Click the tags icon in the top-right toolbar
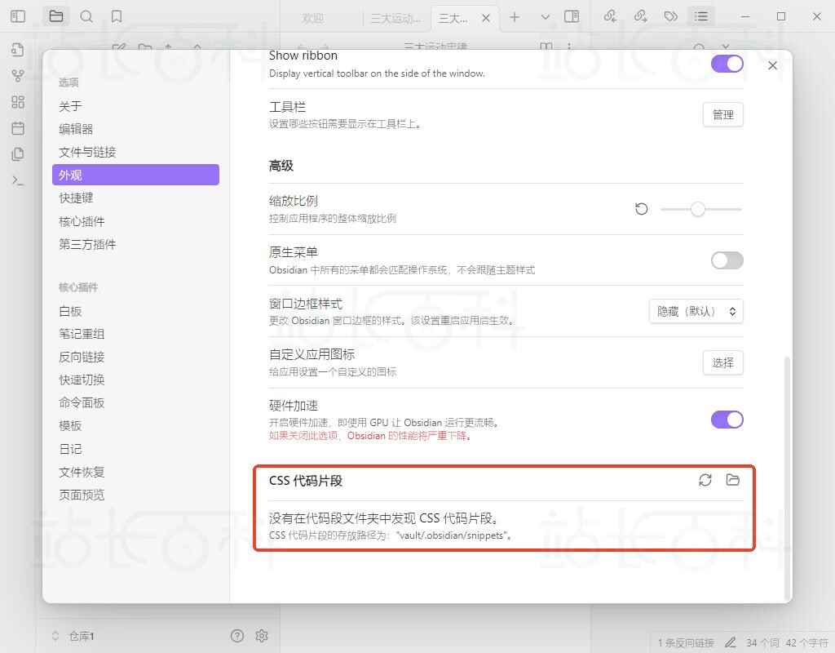This screenshot has height=653, width=835. 671,16
